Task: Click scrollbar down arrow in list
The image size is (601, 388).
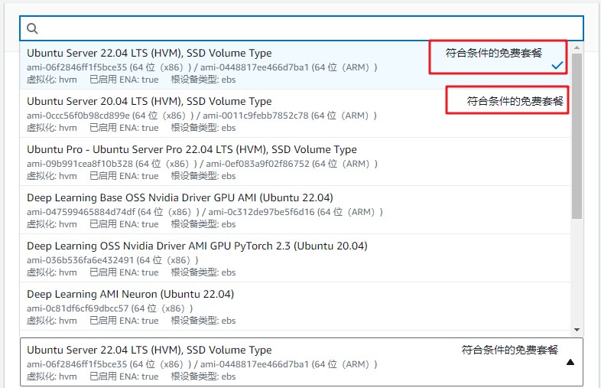Action: [x=577, y=330]
